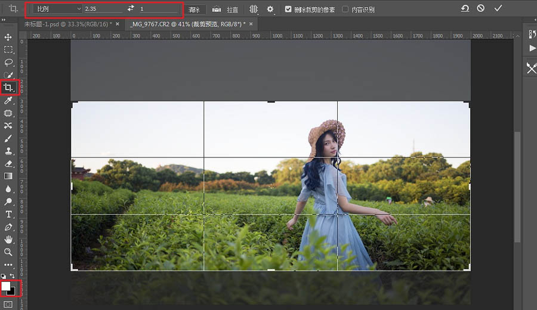
Task: Activate the horizontal Type tool
Action: pyautogui.click(x=8, y=214)
